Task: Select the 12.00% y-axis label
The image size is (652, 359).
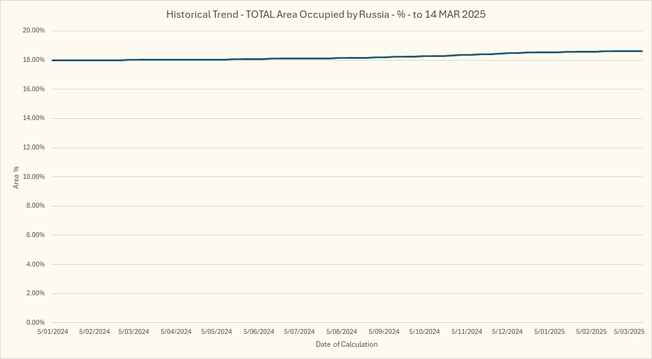Action: coord(34,148)
